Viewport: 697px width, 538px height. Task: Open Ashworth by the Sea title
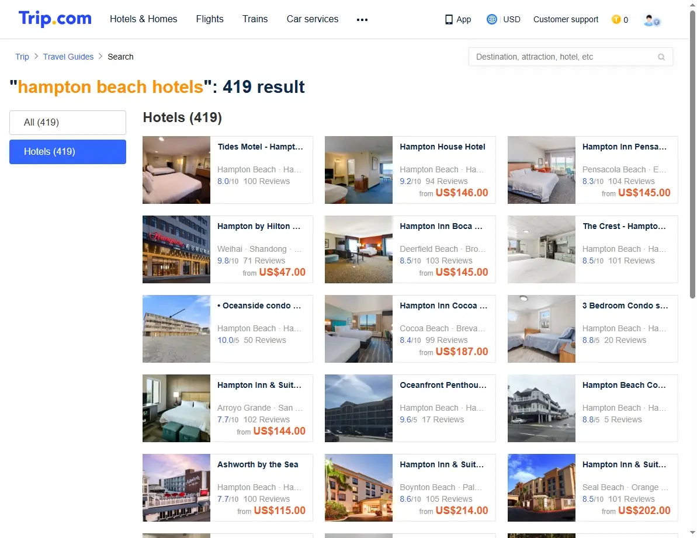click(258, 465)
